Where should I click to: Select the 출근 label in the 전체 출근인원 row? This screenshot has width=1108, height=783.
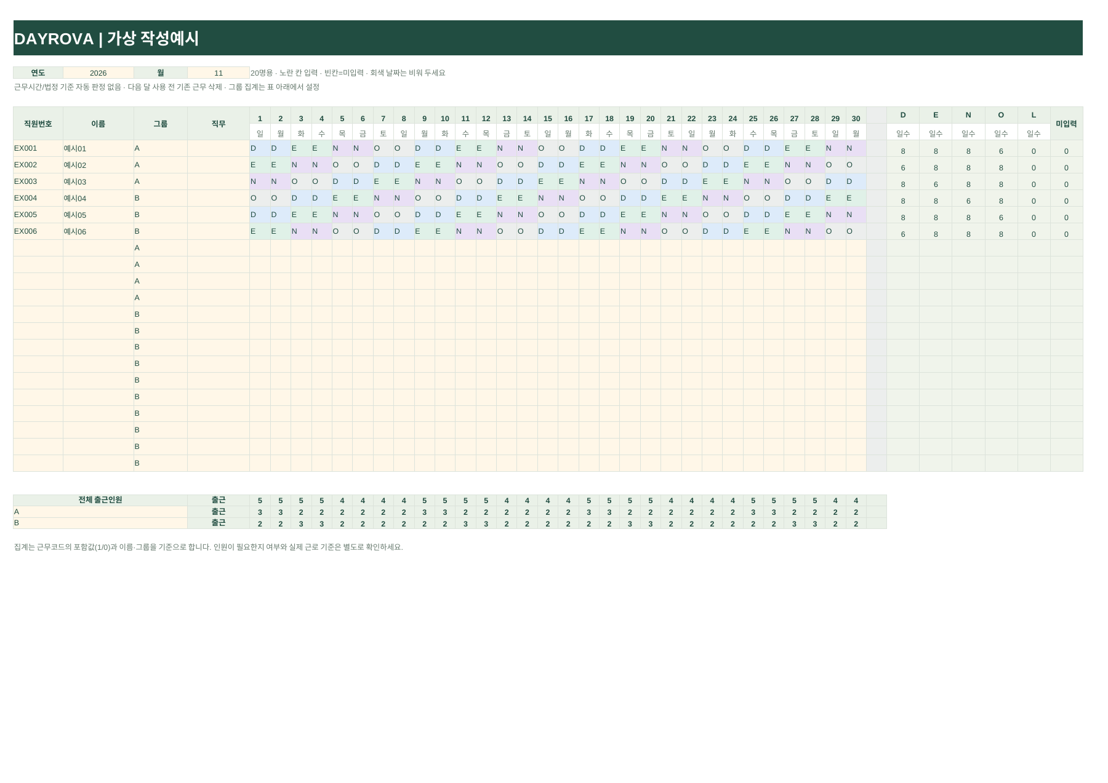219,500
